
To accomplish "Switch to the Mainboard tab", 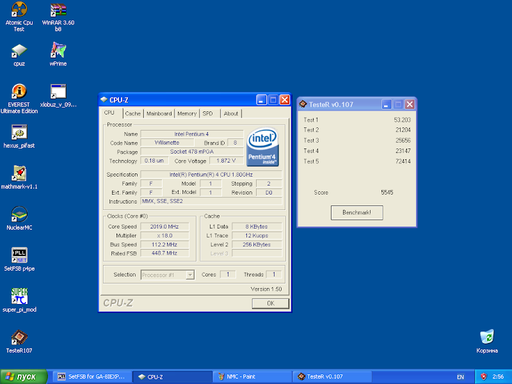I will coord(159,113).
